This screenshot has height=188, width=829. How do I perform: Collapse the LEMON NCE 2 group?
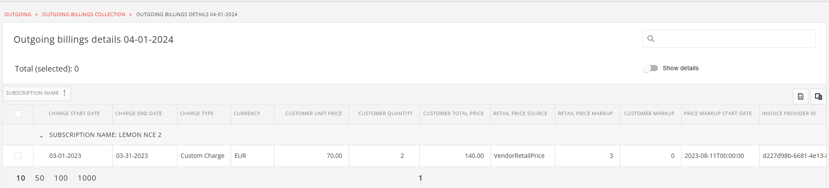click(41, 136)
